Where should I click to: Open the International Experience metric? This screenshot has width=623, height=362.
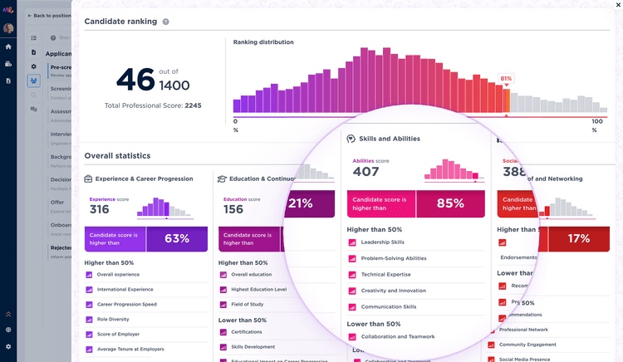pos(125,290)
